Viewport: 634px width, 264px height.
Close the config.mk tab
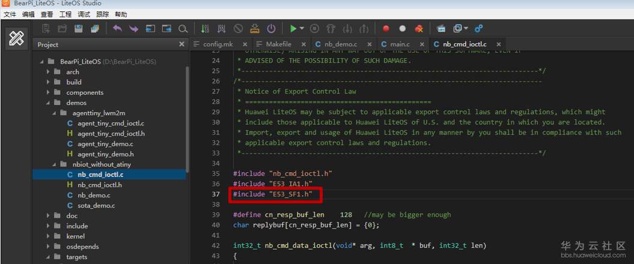pos(245,44)
